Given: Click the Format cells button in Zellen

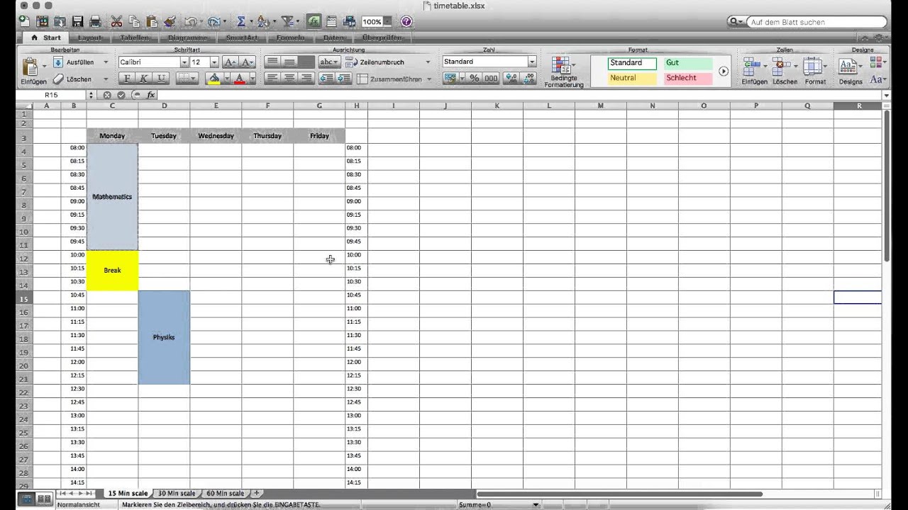Looking at the screenshot, I should click(x=815, y=72).
